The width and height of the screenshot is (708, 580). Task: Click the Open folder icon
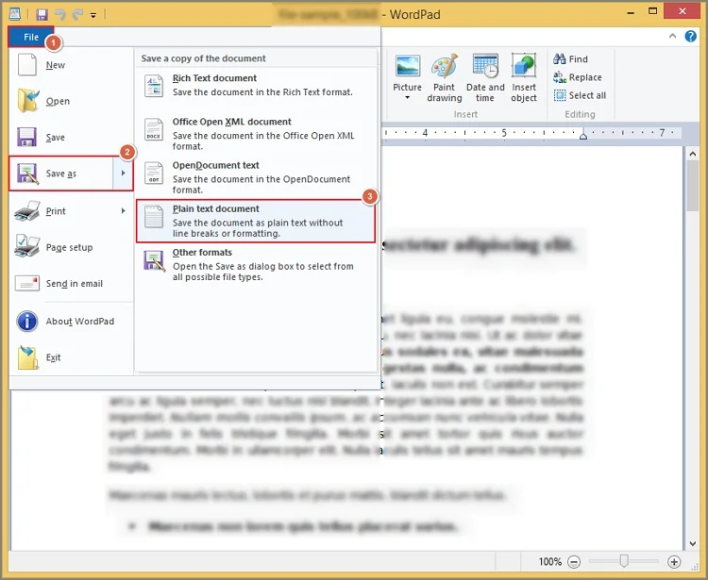coord(28,101)
